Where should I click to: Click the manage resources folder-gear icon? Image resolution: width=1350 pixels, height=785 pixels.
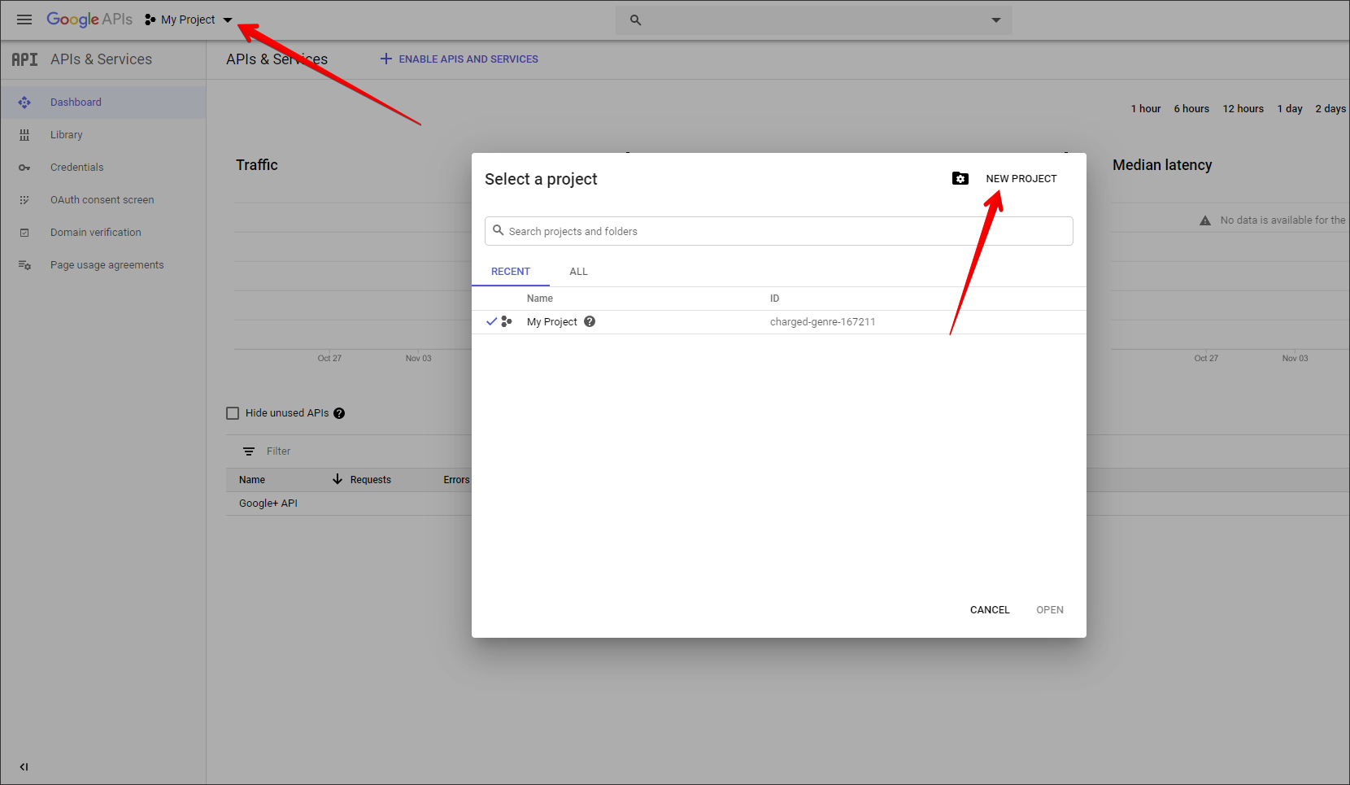tap(960, 178)
